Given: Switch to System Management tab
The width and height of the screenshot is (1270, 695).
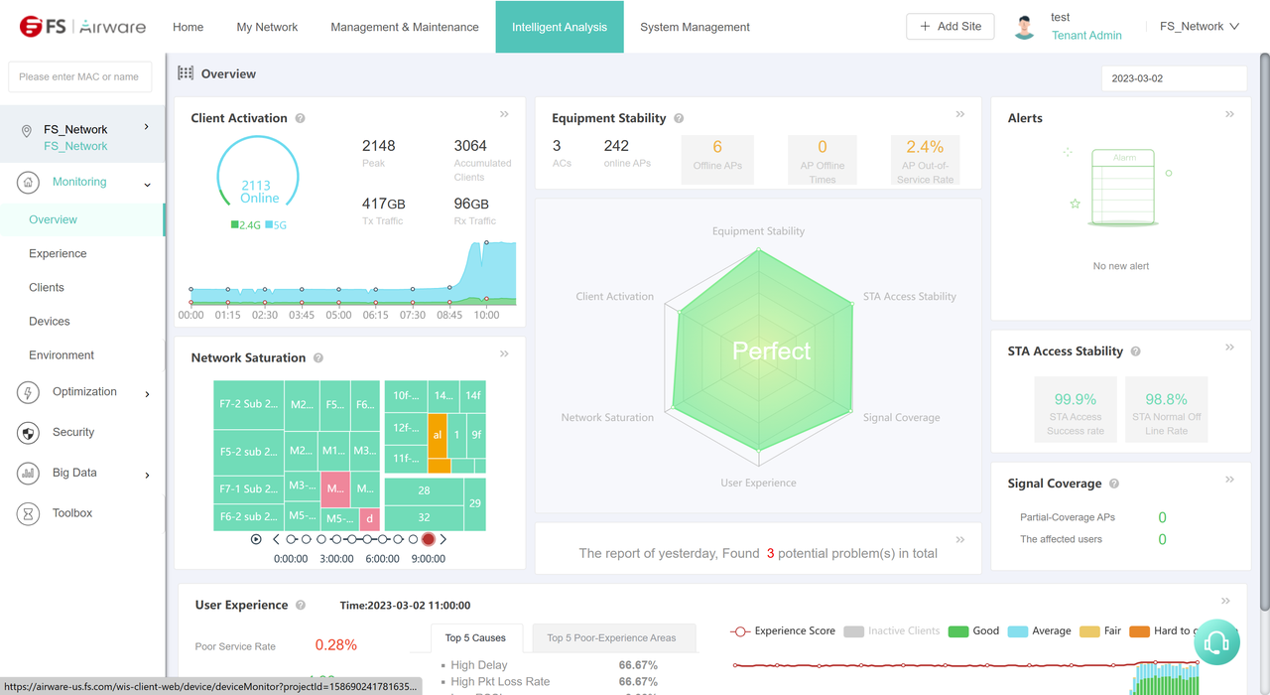Looking at the screenshot, I should coord(695,27).
